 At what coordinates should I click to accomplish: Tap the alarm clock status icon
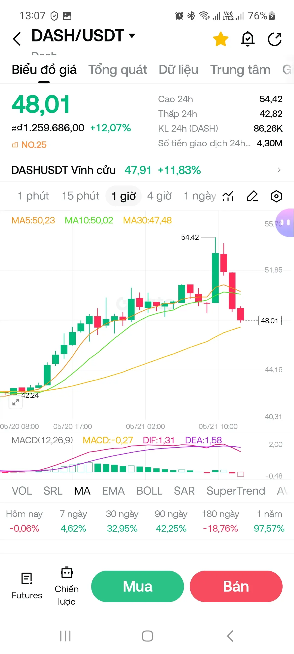(x=179, y=16)
